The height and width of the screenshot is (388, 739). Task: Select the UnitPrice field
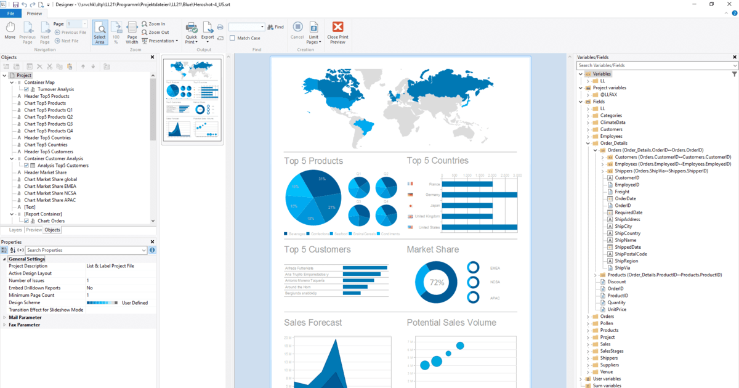click(x=616, y=309)
